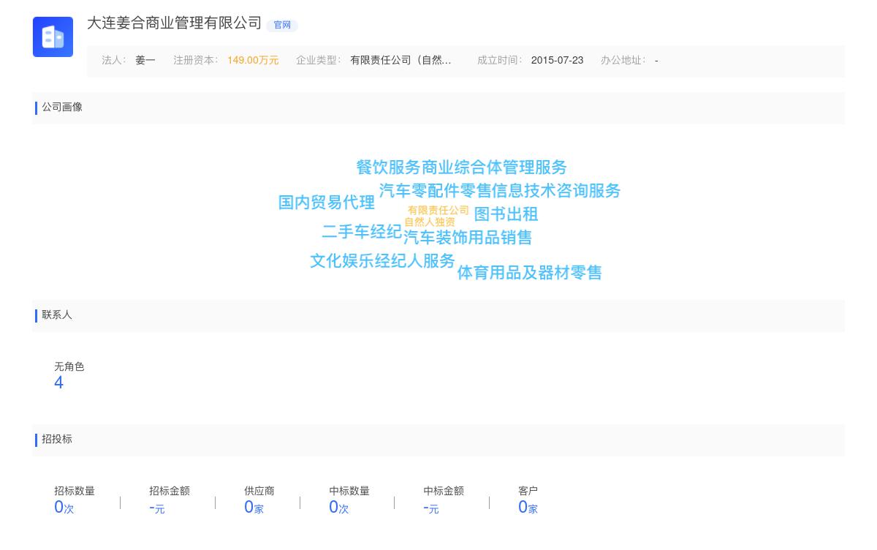The width and height of the screenshot is (877, 550).
Task: Click word cloud tag 餐饮服务
Action: point(388,167)
